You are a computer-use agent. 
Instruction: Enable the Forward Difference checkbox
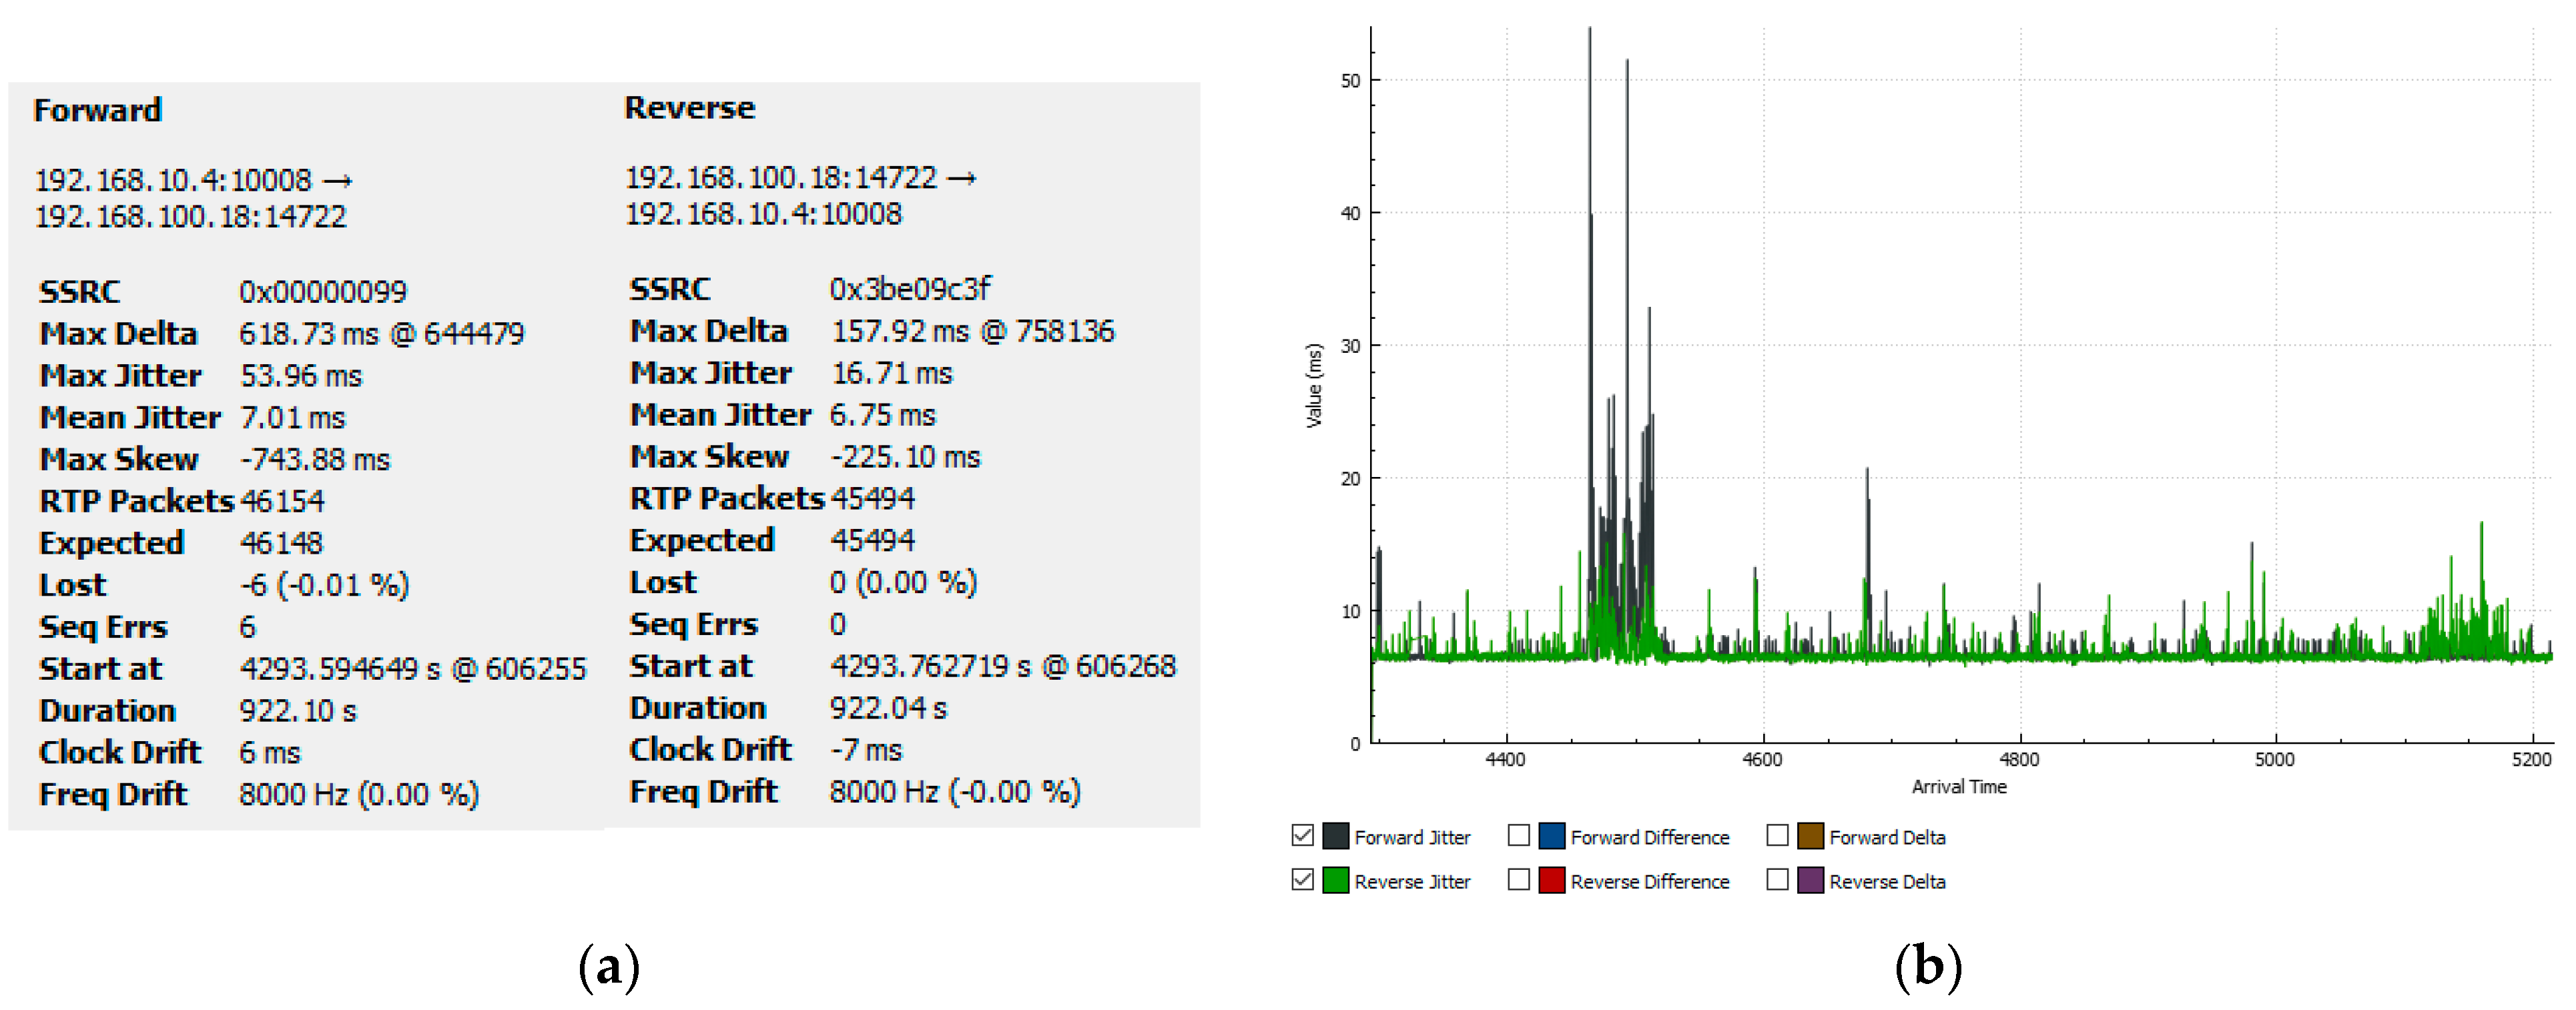(1518, 835)
